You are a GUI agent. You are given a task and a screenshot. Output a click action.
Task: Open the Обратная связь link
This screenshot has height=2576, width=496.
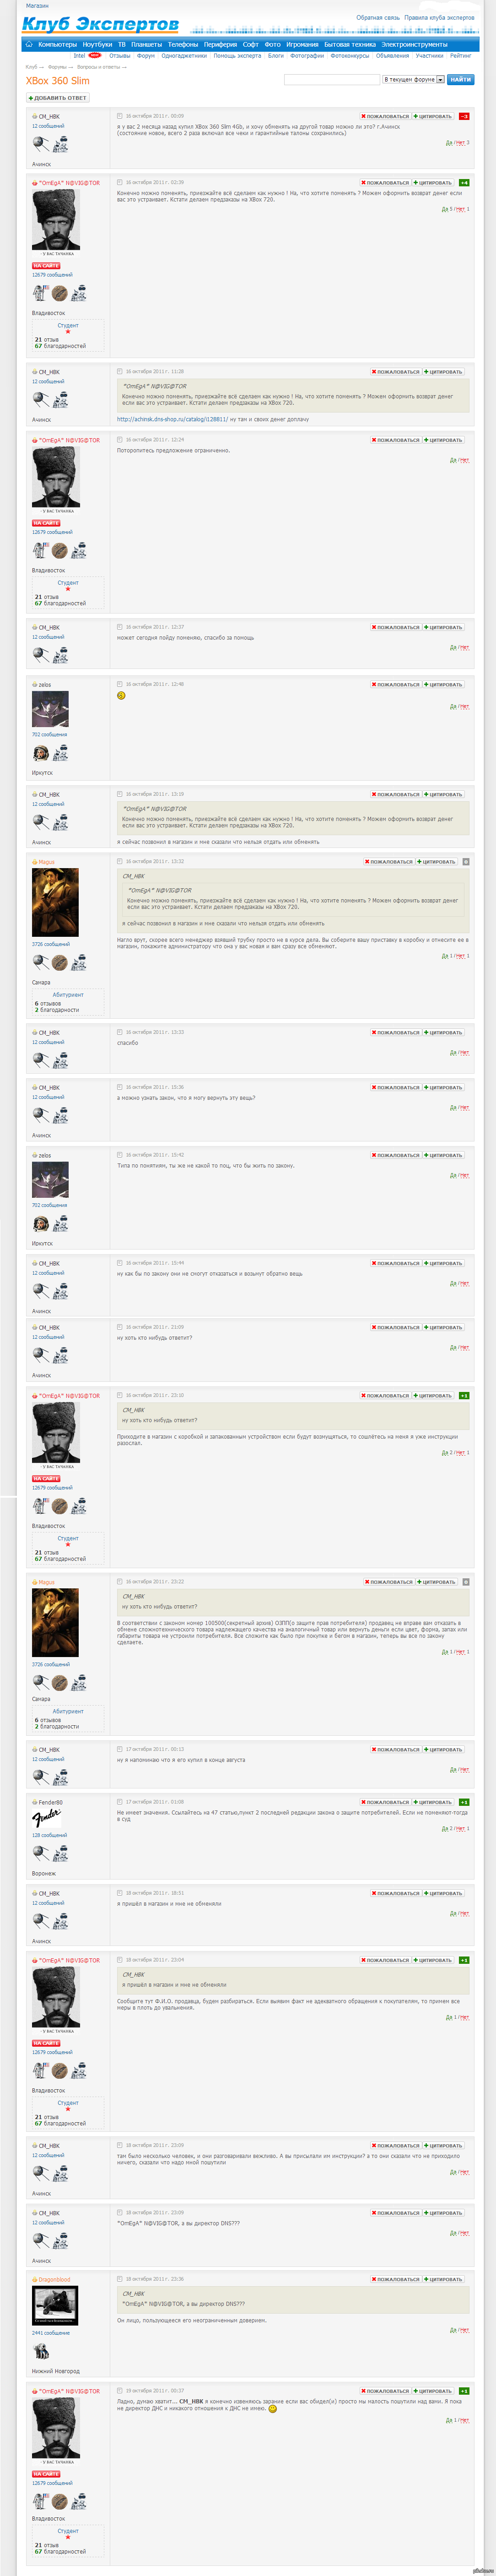click(x=378, y=18)
